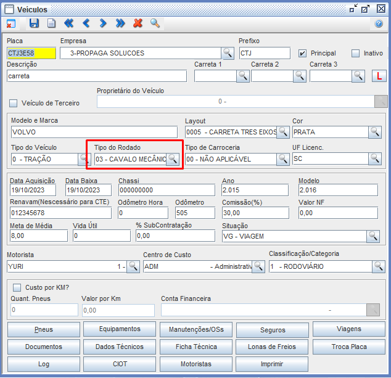The image size is (391, 378).
Task: Click the Ano field 2.015
Action: coord(255,190)
